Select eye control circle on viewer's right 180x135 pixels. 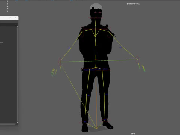point(100,12)
